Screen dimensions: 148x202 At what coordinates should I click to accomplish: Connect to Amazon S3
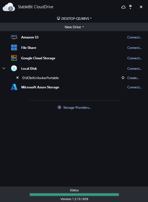click(x=135, y=37)
